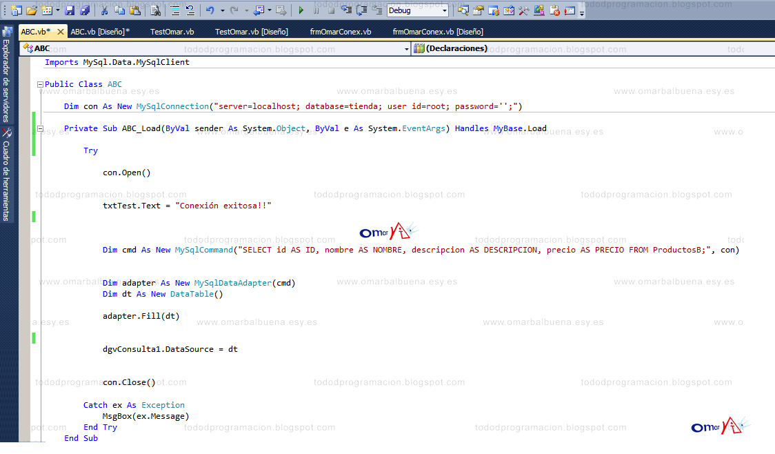This screenshot has width=775, height=454.
Task: Collapse the ABC_Load sub with its minus box
Action: pyautogui.click(x=41, y=128)
